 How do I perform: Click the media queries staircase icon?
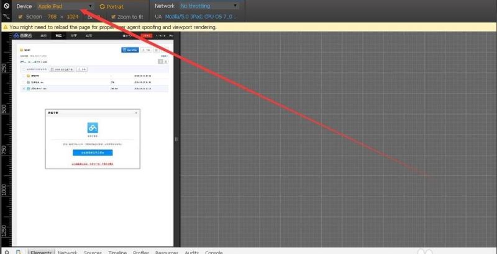[6, 17]
